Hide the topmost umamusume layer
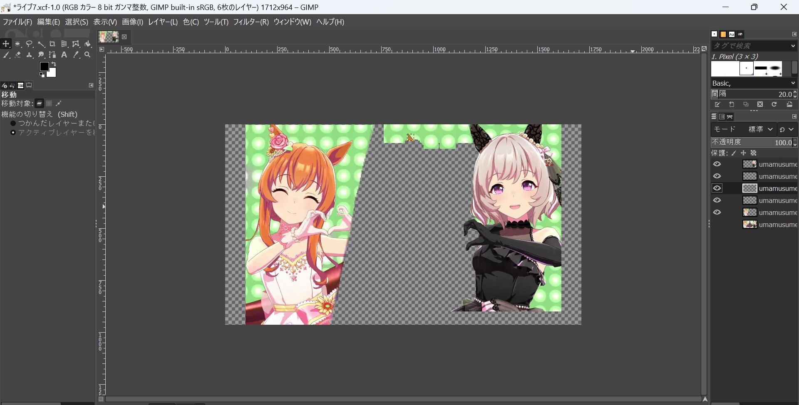 pyautogui.click(x=717, y=164)
